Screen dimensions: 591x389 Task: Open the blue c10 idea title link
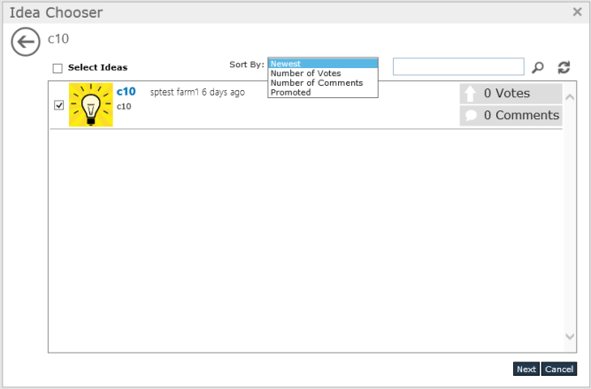126,92
